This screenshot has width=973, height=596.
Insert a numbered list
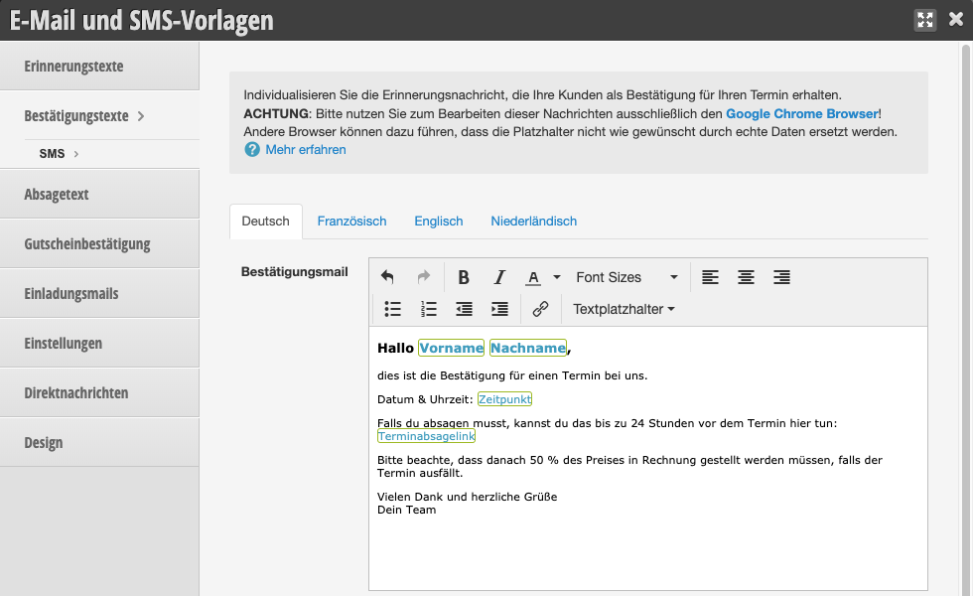click(428, 309)
